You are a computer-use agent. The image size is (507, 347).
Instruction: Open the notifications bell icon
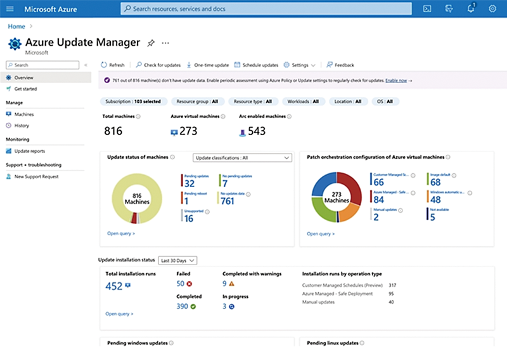click(471, 9)
